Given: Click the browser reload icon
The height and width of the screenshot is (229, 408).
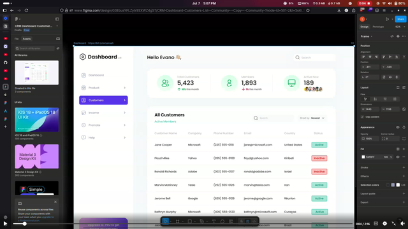Looking at the screenshot, I should coord(26,10).
